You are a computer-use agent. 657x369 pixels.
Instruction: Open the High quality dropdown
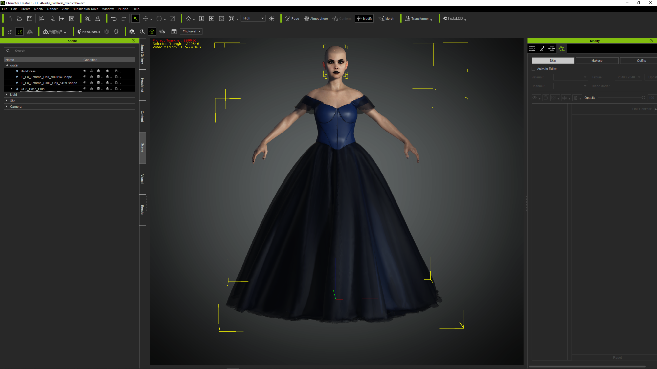[x=253, y=19]
